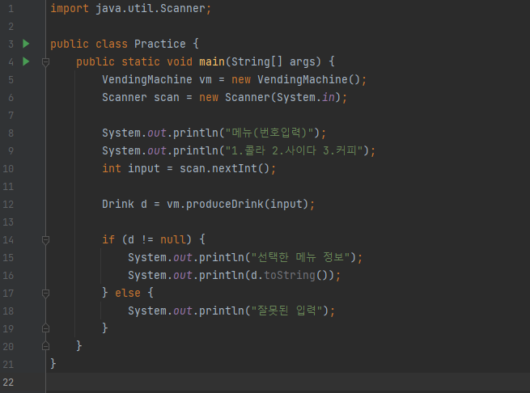
Task: Place the cursor on empty line 22
Action: [287, 382]
